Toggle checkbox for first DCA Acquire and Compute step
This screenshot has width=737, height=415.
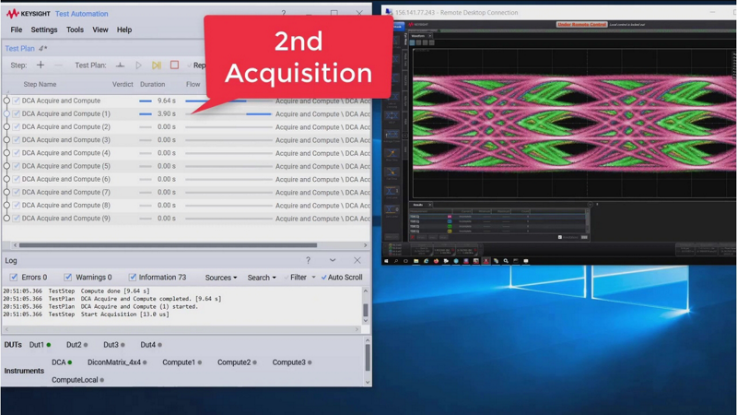17,101
